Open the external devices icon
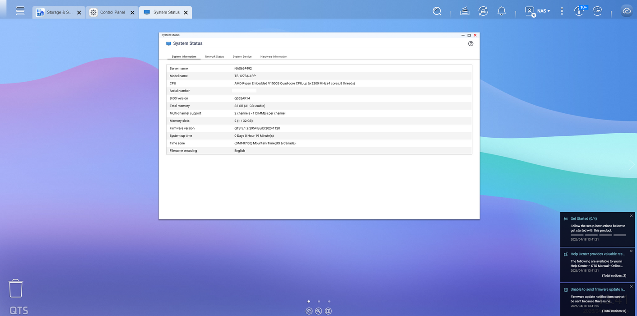Image resolution: width=637 pixels, height=316 pixels. pos(483,11)
